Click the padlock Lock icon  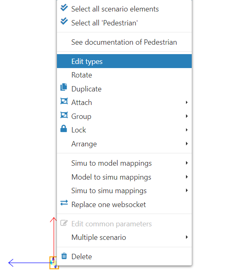(x=63, y=128)
